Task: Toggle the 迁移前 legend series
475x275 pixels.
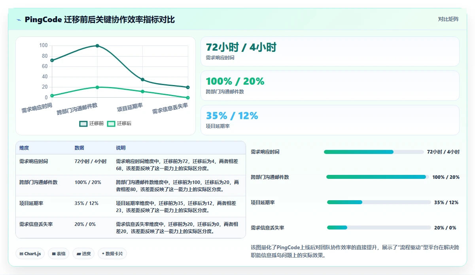Action: pyautogui.click(x=91, y=123)
